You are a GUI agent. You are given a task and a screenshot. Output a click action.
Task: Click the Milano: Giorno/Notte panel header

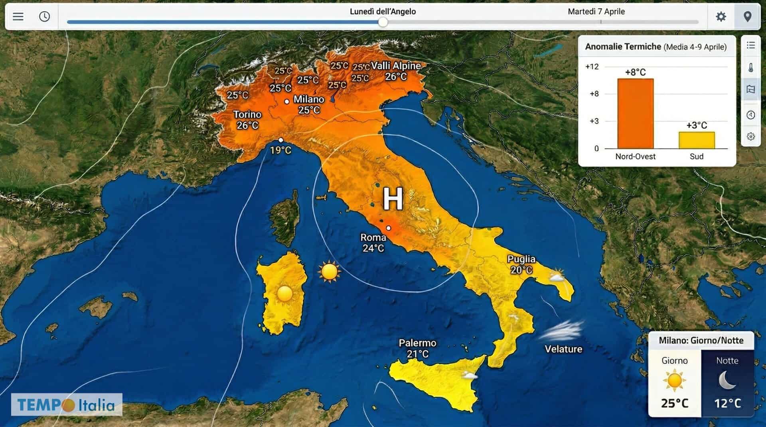coord(701,341)
